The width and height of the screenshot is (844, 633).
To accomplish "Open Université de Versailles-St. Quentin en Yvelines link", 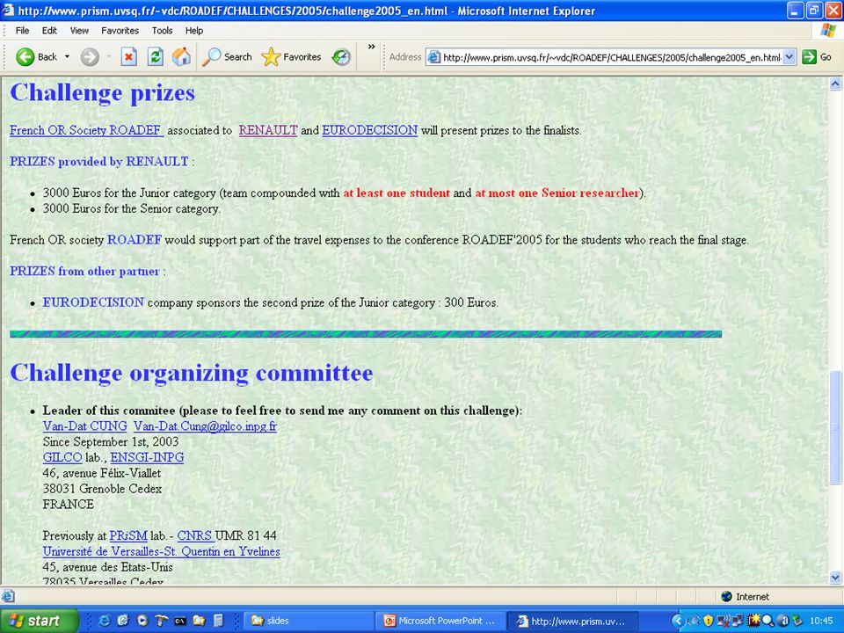I will pyautogui.click(x=162, y=551).
